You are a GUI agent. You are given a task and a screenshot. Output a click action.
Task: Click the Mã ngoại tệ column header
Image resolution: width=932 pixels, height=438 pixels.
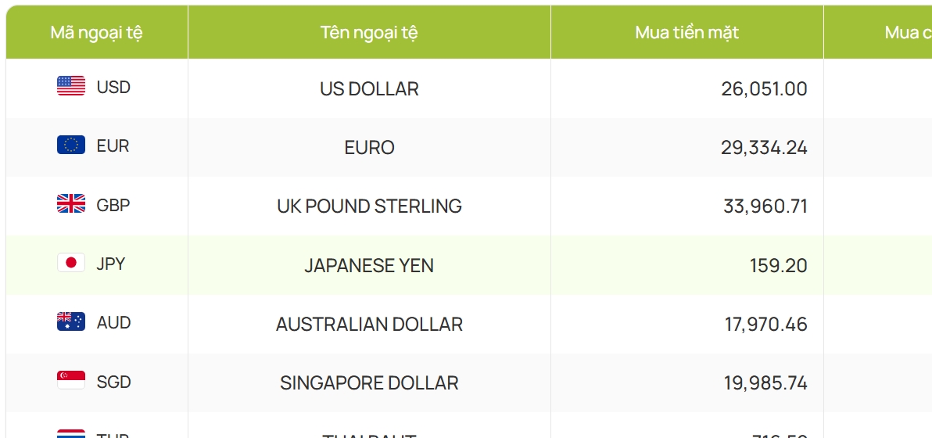pyautogui.click(x=97, y=32)
